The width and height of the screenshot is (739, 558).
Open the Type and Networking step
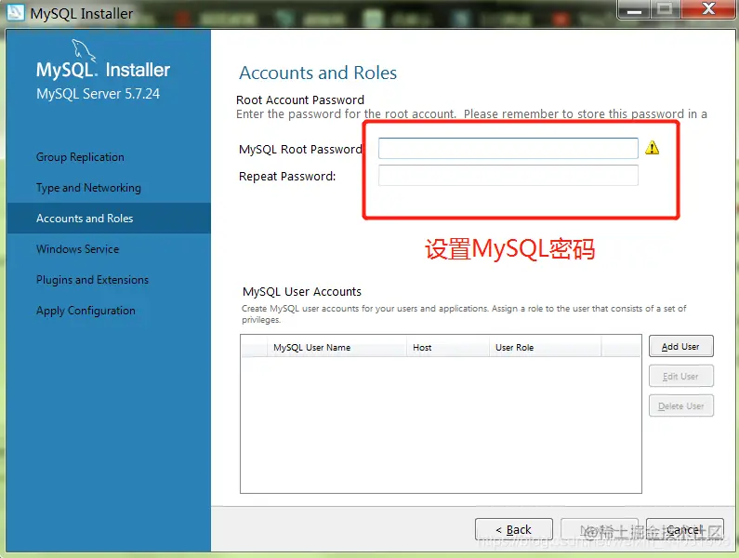88,188
